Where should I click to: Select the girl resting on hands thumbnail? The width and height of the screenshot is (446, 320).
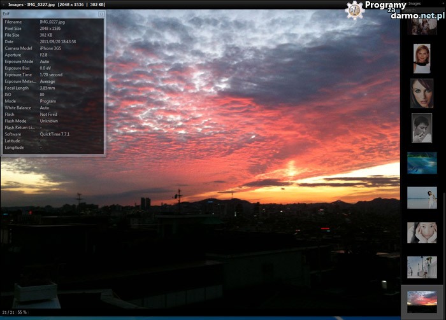click(x=422, y=232)
